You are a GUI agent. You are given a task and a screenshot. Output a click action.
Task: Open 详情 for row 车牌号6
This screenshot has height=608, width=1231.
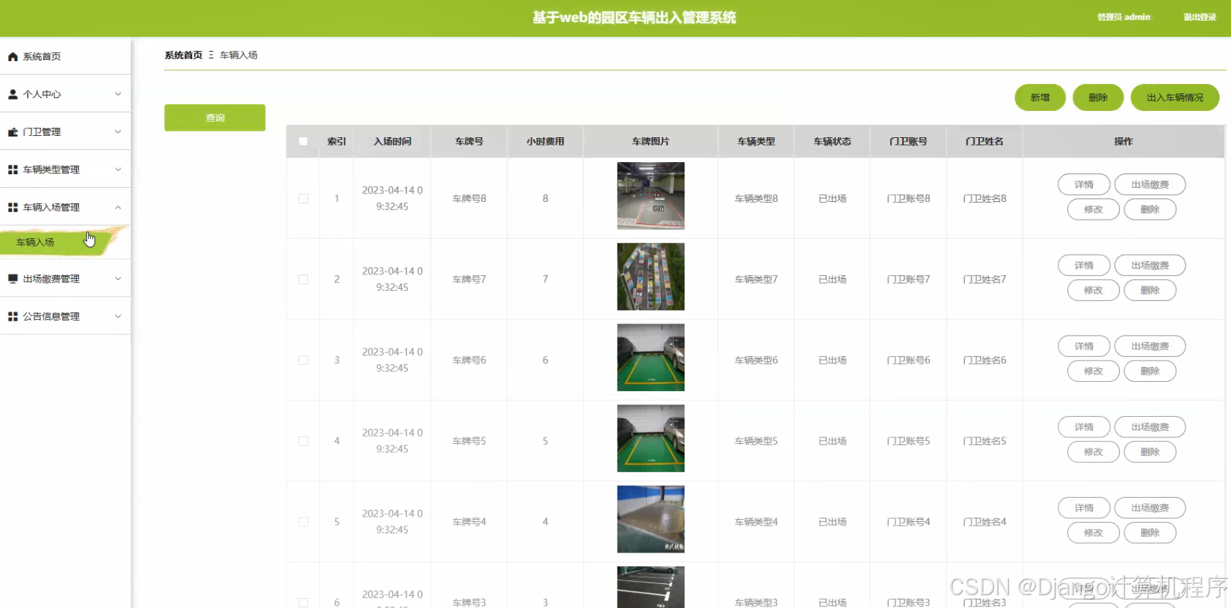click(1084, 346)
